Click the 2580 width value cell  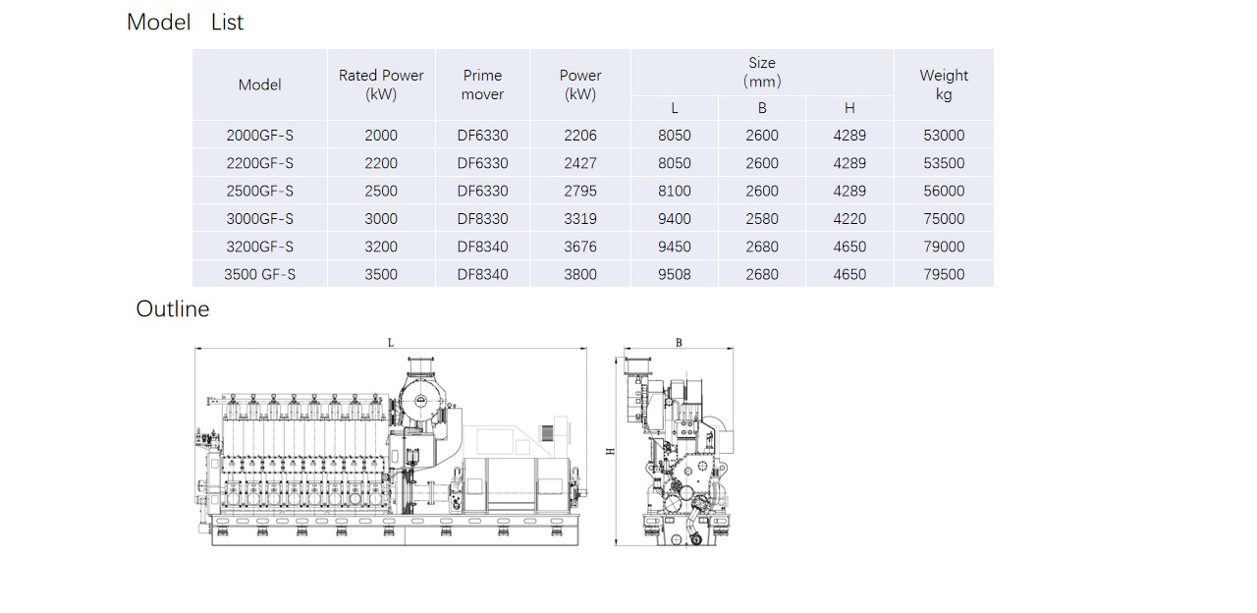pyautogui.click(x=761, y=218)
